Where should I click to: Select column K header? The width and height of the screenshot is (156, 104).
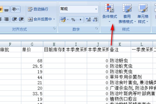(x=120, y=44)
